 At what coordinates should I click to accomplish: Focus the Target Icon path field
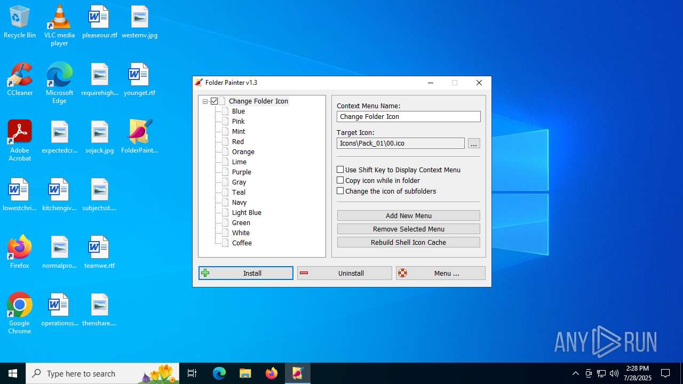(401, 143)
